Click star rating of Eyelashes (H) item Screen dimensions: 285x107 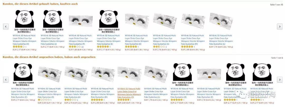pyautogui.click(x=18, y=47)
